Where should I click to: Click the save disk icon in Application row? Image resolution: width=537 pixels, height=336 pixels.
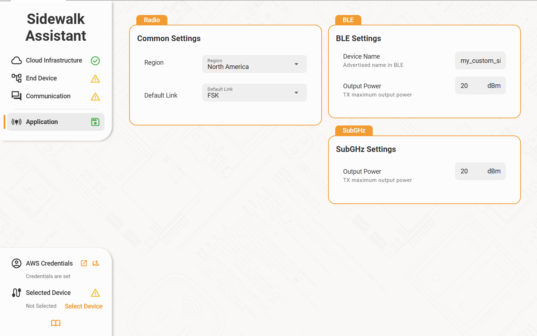pyautogui.click(x=95, y=122)
